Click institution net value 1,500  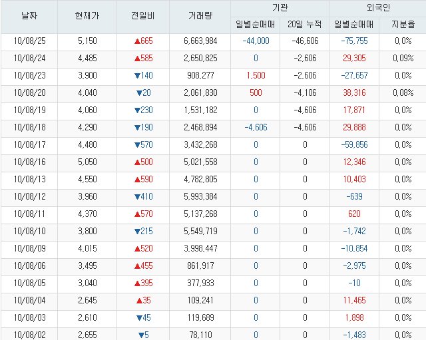pos(256,75)
